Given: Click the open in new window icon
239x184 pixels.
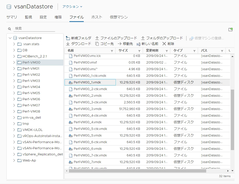Looking at the screenshot, I should click(231, 29).
